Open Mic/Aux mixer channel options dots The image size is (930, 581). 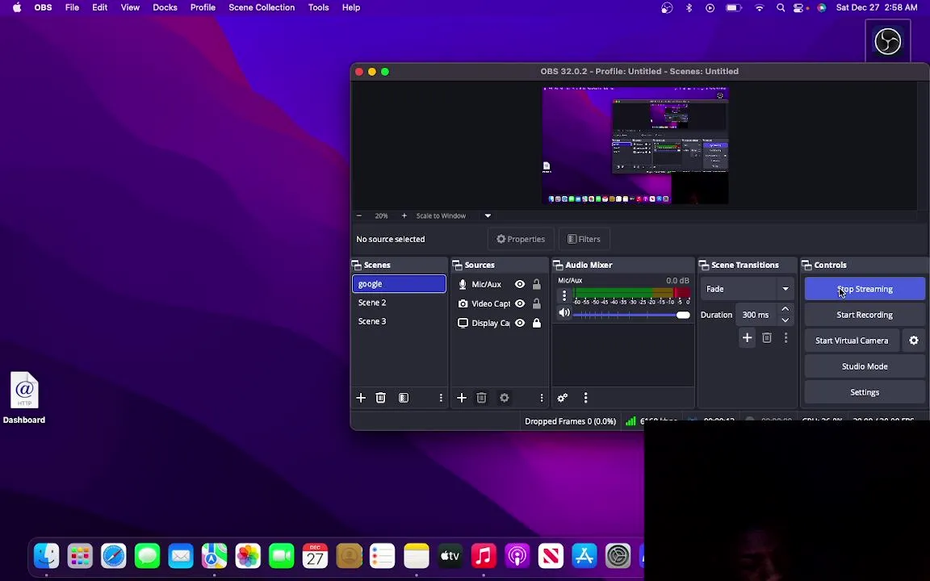pos(564,295)
